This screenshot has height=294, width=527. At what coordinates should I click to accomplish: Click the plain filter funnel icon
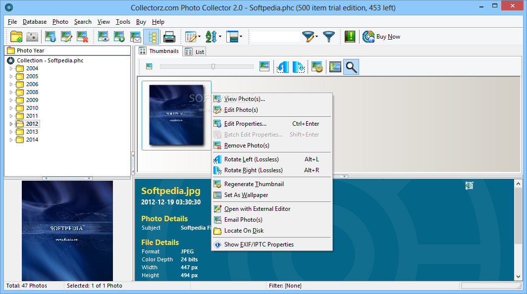coord(329,37)
